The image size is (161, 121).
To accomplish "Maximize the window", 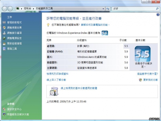I will tap(149, 2).
